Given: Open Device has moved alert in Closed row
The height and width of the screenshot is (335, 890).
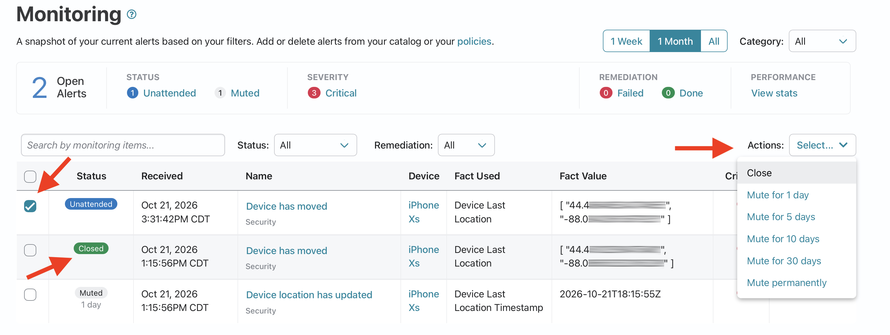Looking at the screenshot, I should (x=287, y=250).
